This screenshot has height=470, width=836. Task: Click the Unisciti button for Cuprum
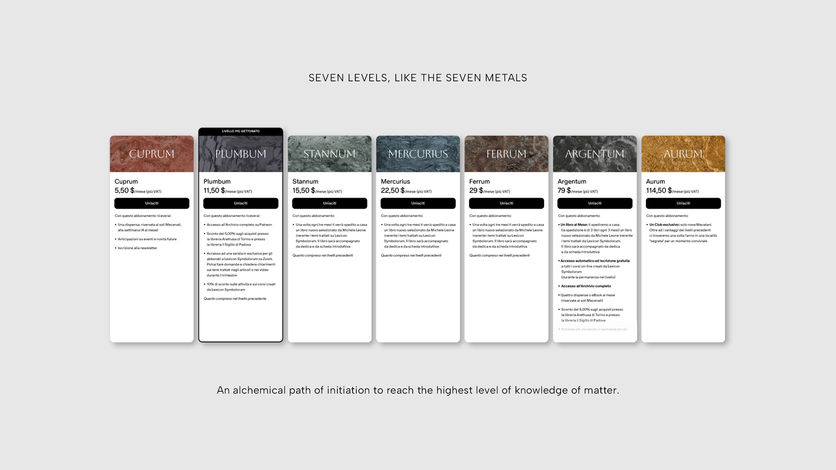click(x=152, y=203)
